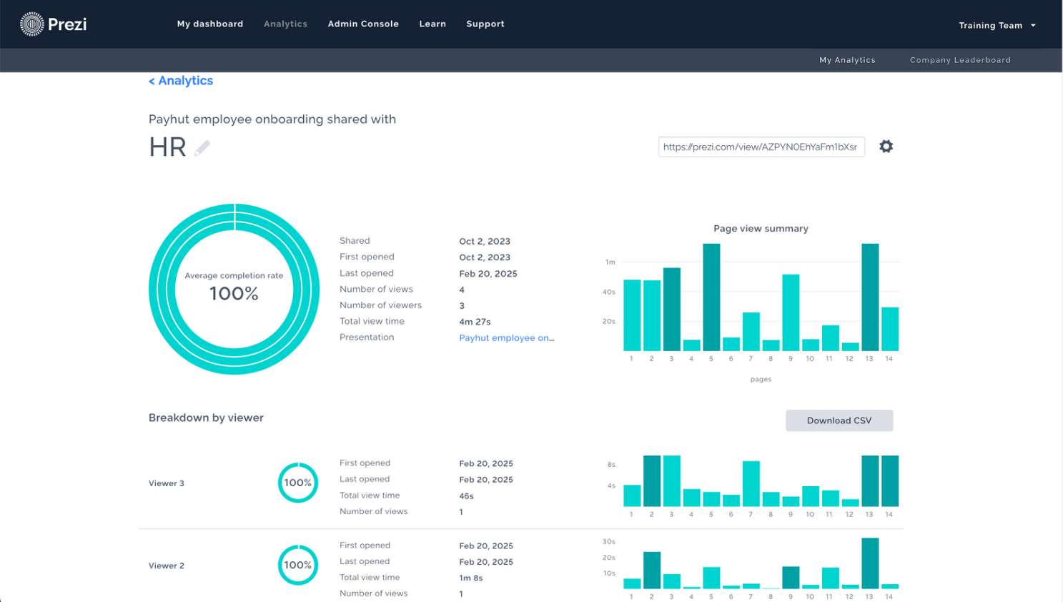Select the Learn navigation item
The width and height of the screenshot is (1063, 602).
click(x=432, y=24)
